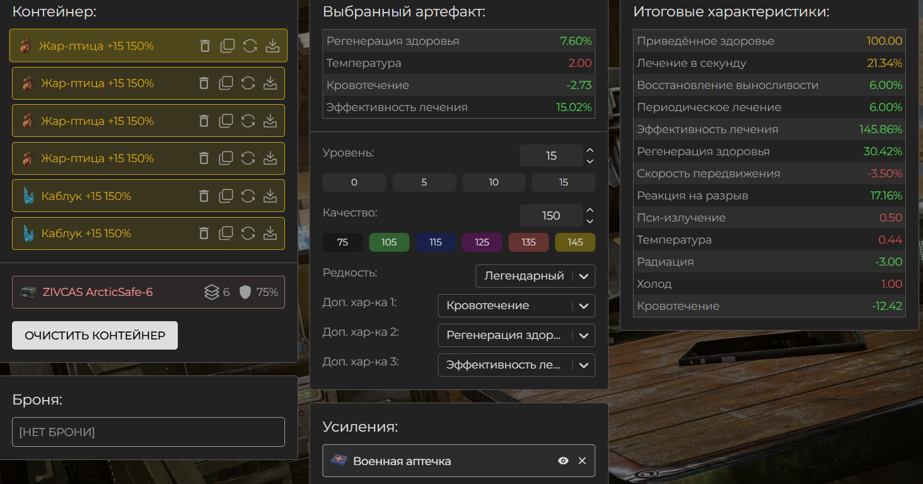Click swap arrows icon on fourth Жар-птица row
The height and width of the screenshot is (484, 923).
pos(248,158)
